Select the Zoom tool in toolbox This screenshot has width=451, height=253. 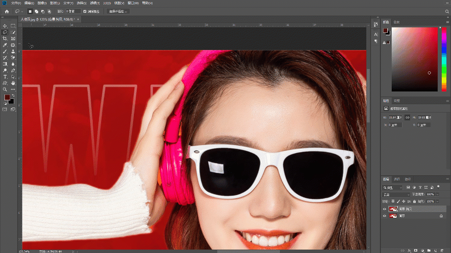point(5,90)
